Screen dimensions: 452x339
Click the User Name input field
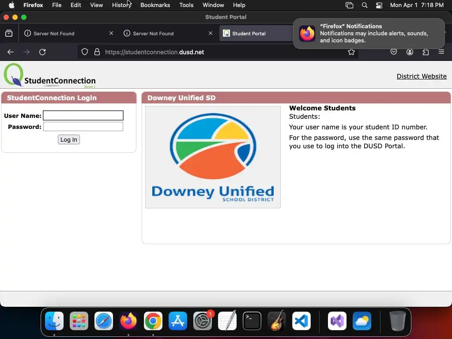(83, 115)
